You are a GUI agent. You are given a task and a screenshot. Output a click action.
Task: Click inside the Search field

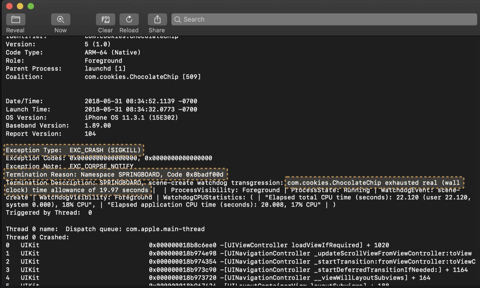[x=324, y=19]
